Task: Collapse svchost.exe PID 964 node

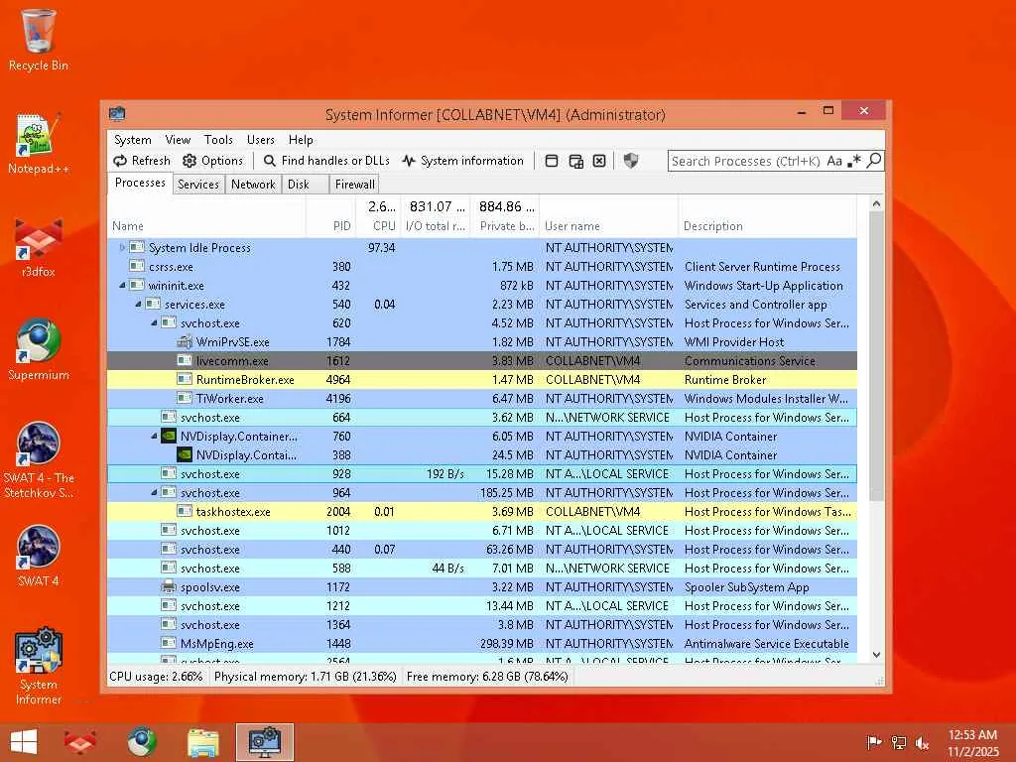Action: 154,492
